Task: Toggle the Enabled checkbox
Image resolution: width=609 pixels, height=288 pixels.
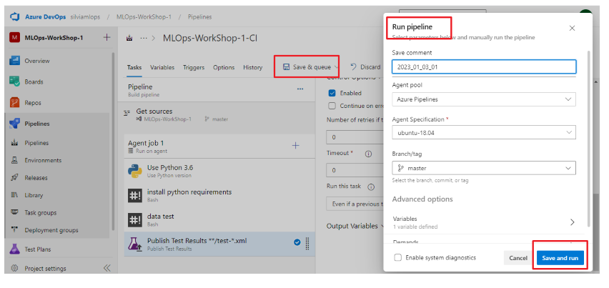Action: click(x=332, y=93)
